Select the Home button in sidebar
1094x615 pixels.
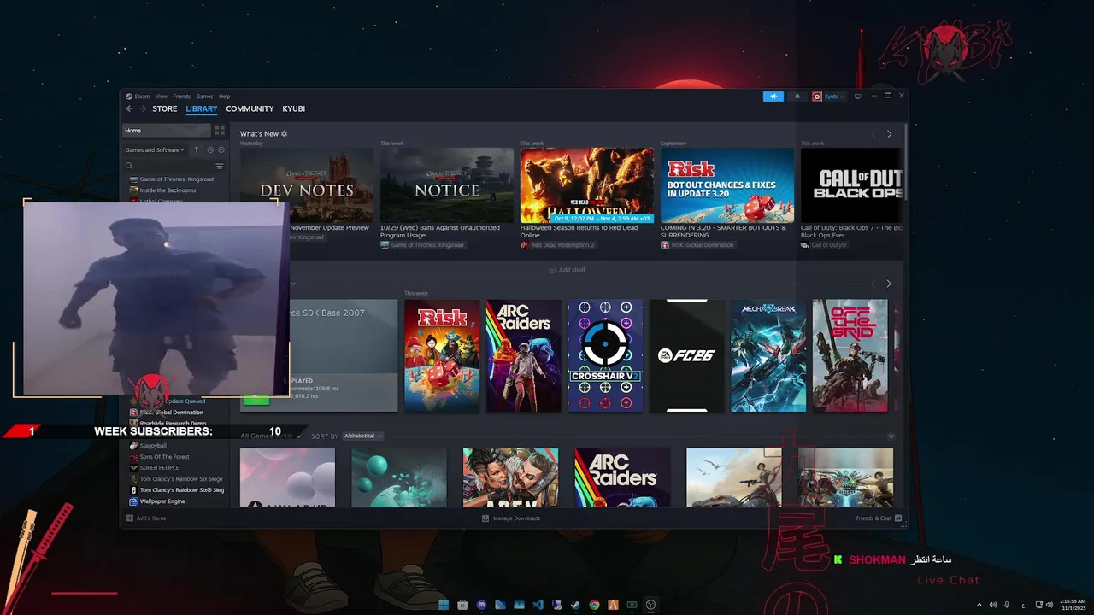point(167,131)
